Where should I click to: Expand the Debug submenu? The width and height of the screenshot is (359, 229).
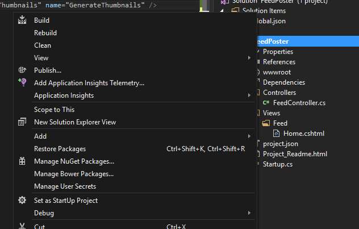249,213
